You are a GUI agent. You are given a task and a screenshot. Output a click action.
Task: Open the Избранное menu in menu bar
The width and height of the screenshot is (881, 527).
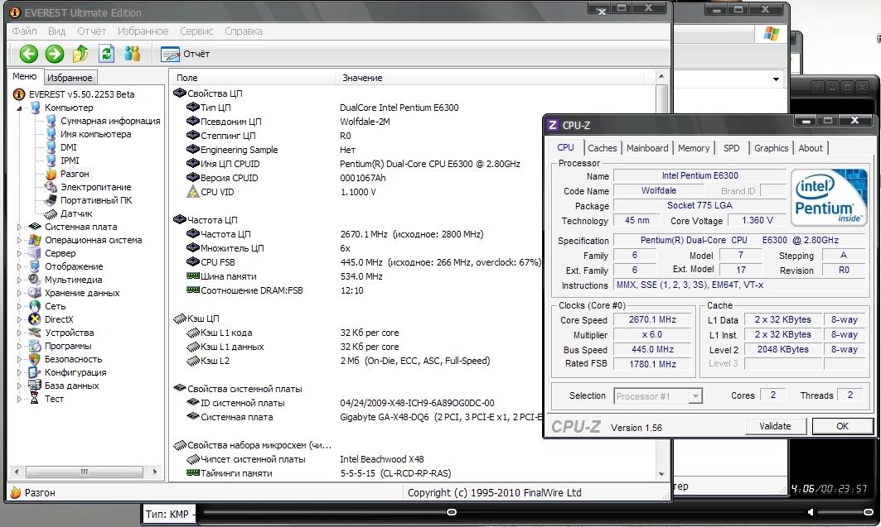point(143,31)
